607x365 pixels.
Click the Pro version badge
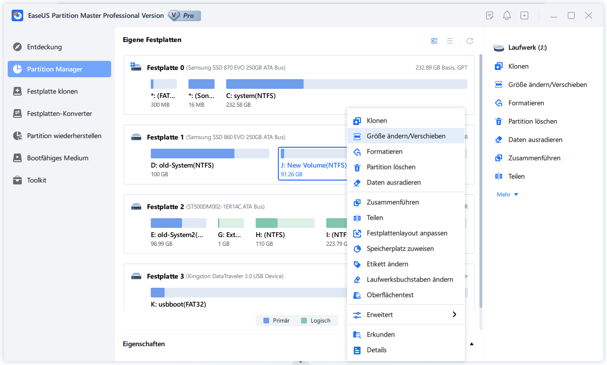coord(185,15)
